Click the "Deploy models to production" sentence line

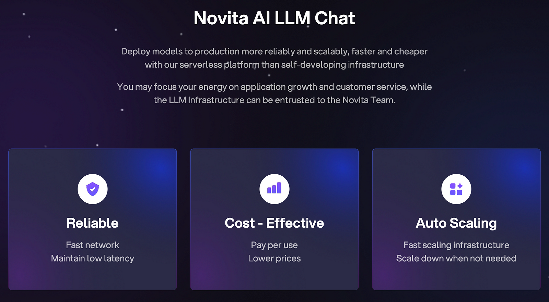point(274,52)
